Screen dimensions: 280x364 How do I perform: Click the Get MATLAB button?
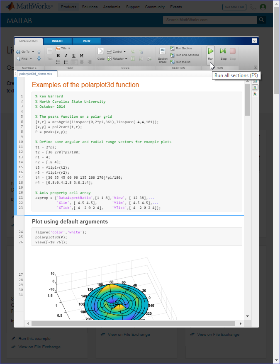tap(234, 7)
